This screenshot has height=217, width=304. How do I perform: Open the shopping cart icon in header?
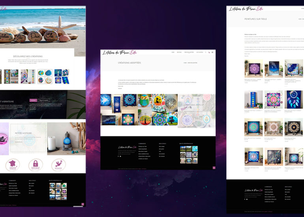[209, 52]
